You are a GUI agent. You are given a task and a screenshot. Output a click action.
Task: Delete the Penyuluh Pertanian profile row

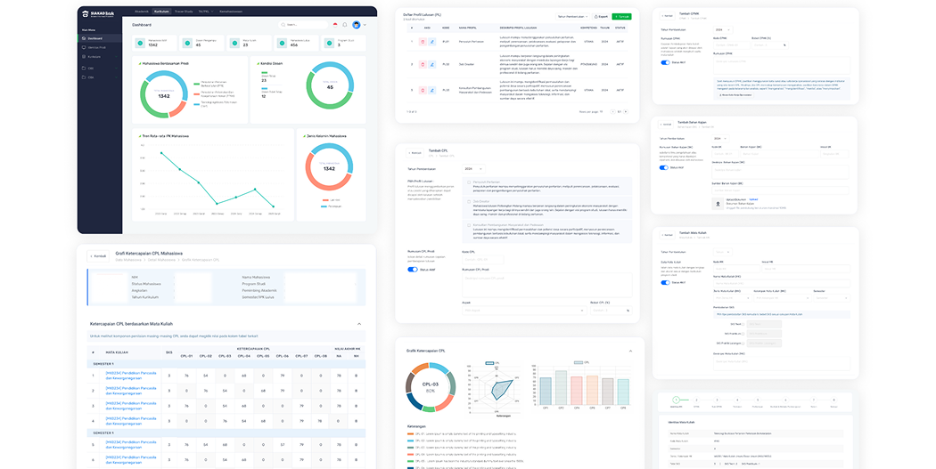423,42
